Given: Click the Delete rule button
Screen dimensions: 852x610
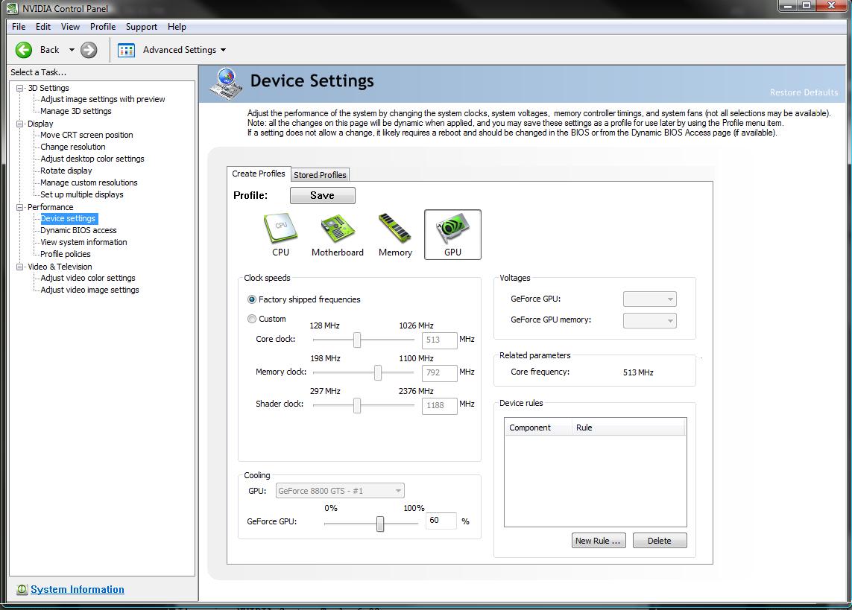Looking at the screenshot, I should (660, 541).
